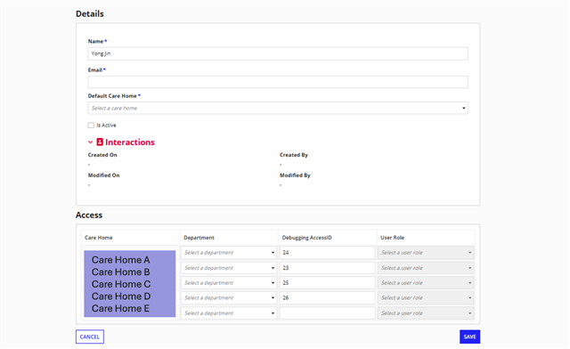Open department dropdown beside AccessID 23
The width and height of the screenshot is (570, 349).
point(229,268)
